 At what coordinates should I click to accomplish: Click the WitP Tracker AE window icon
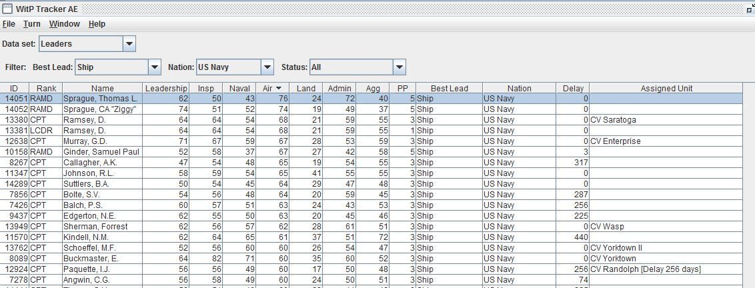coord(6,8)
